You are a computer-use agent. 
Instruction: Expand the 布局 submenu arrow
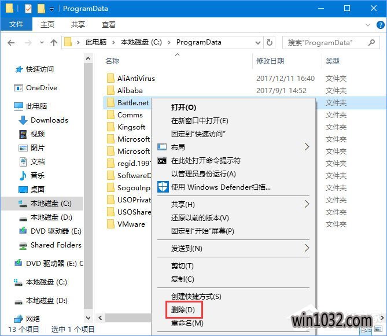(x=307, y=147)
